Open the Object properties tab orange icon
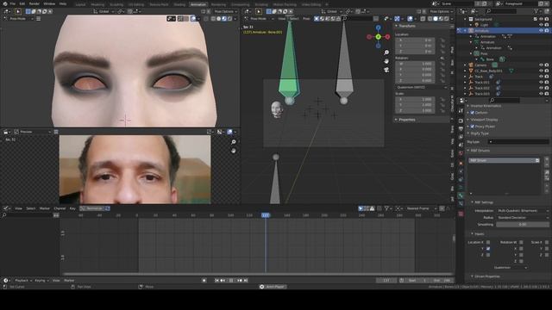This screenshot has width=552, height=310. (x=461, y=164)
